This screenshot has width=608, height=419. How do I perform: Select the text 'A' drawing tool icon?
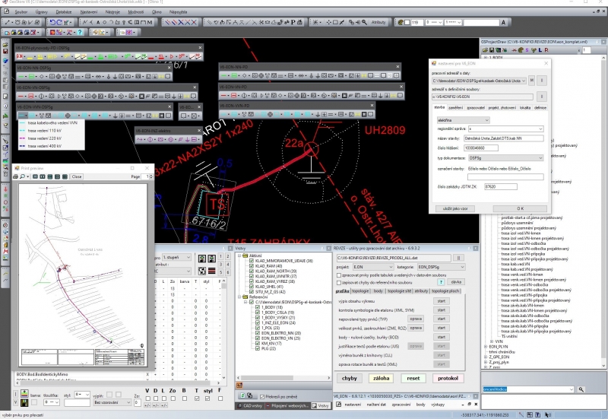pos(98,23)
